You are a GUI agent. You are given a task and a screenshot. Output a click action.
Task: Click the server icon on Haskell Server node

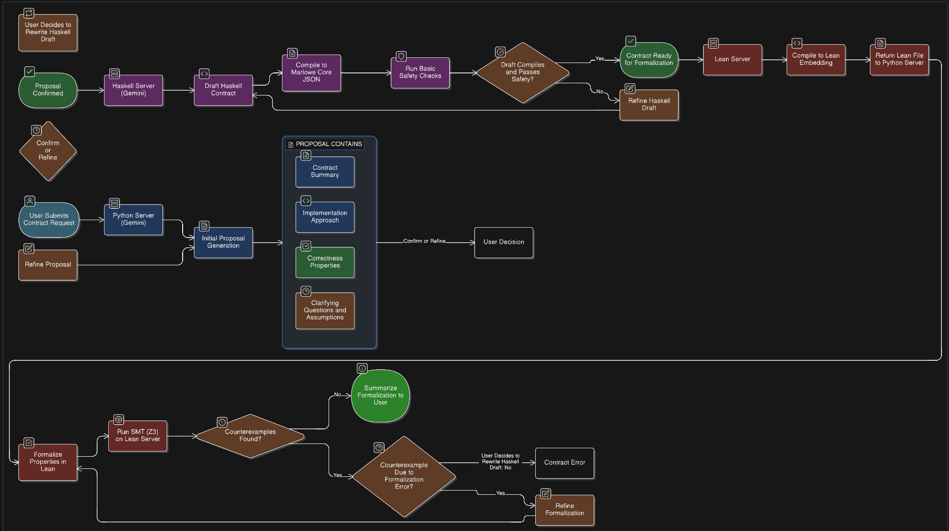(x=114, y=74)
